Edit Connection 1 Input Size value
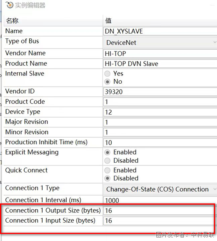The height and width of the screenshot is (241, 217). (159, 221)
